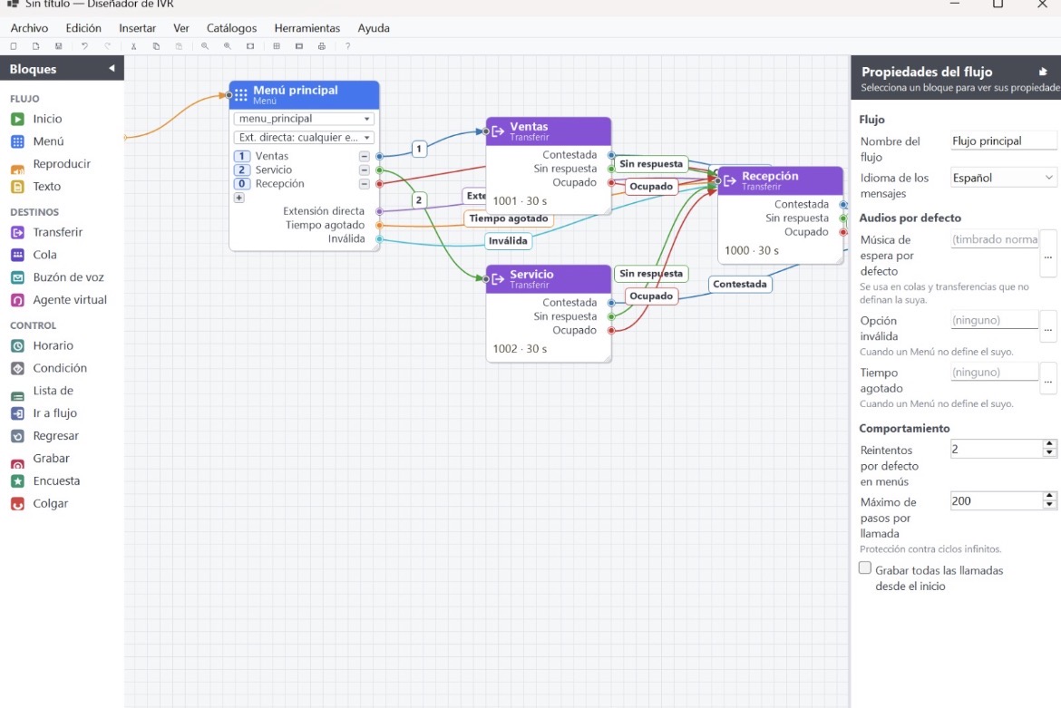Open the Herramientas menu
This screenshot has width=1061, height=708.
click(x=307, y=28)
